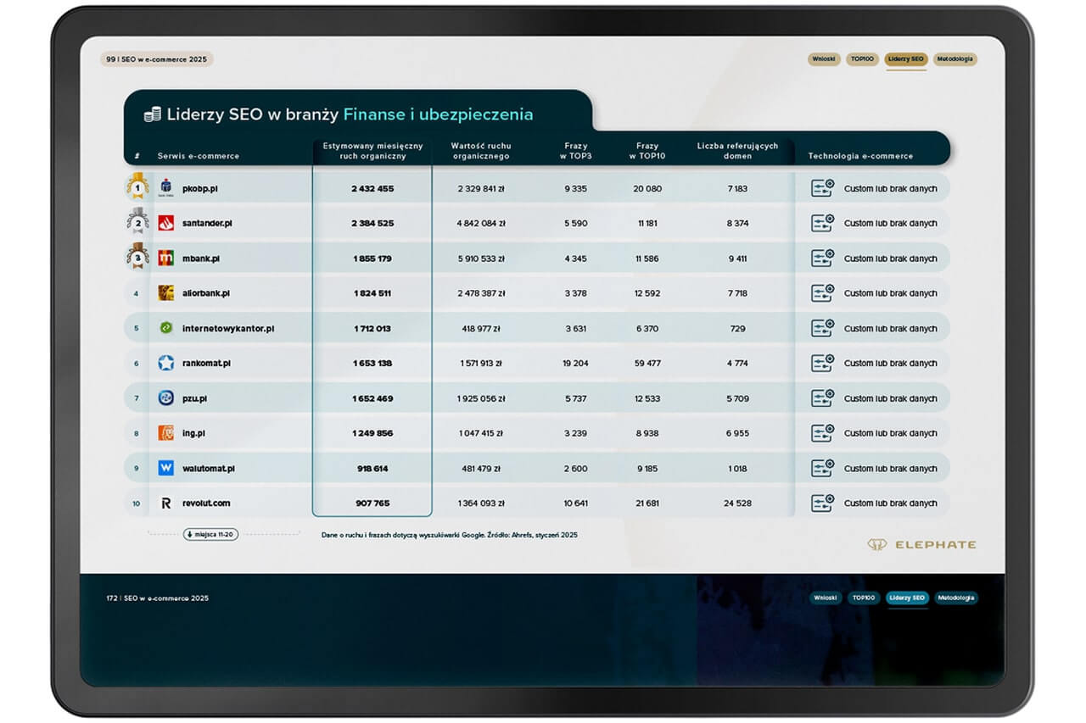Select Liderzy SEO tab in the dark footer
Viewport: 1086px width, 723px height.
point(907,598)
